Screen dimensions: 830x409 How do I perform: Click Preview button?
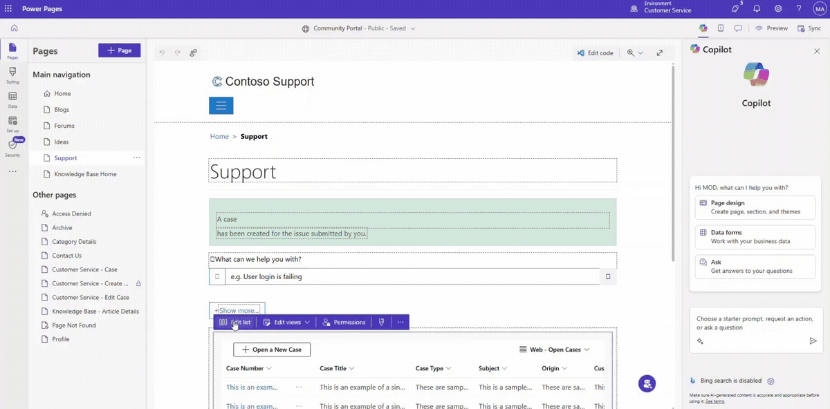pos(771,28)
